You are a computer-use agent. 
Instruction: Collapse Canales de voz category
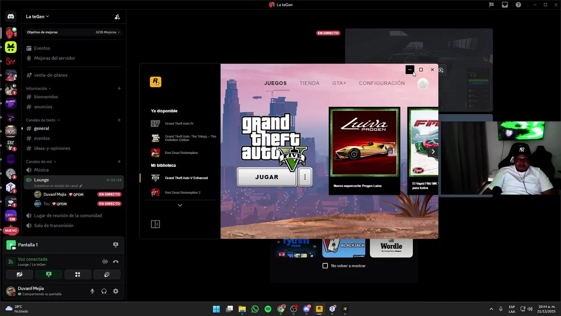click(41, 162)
